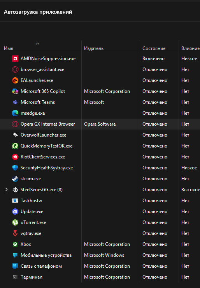Viewport: 200px width, 288px height.
Task: Click the uTorrent icon in the list
Action: [x=15, y=222]
